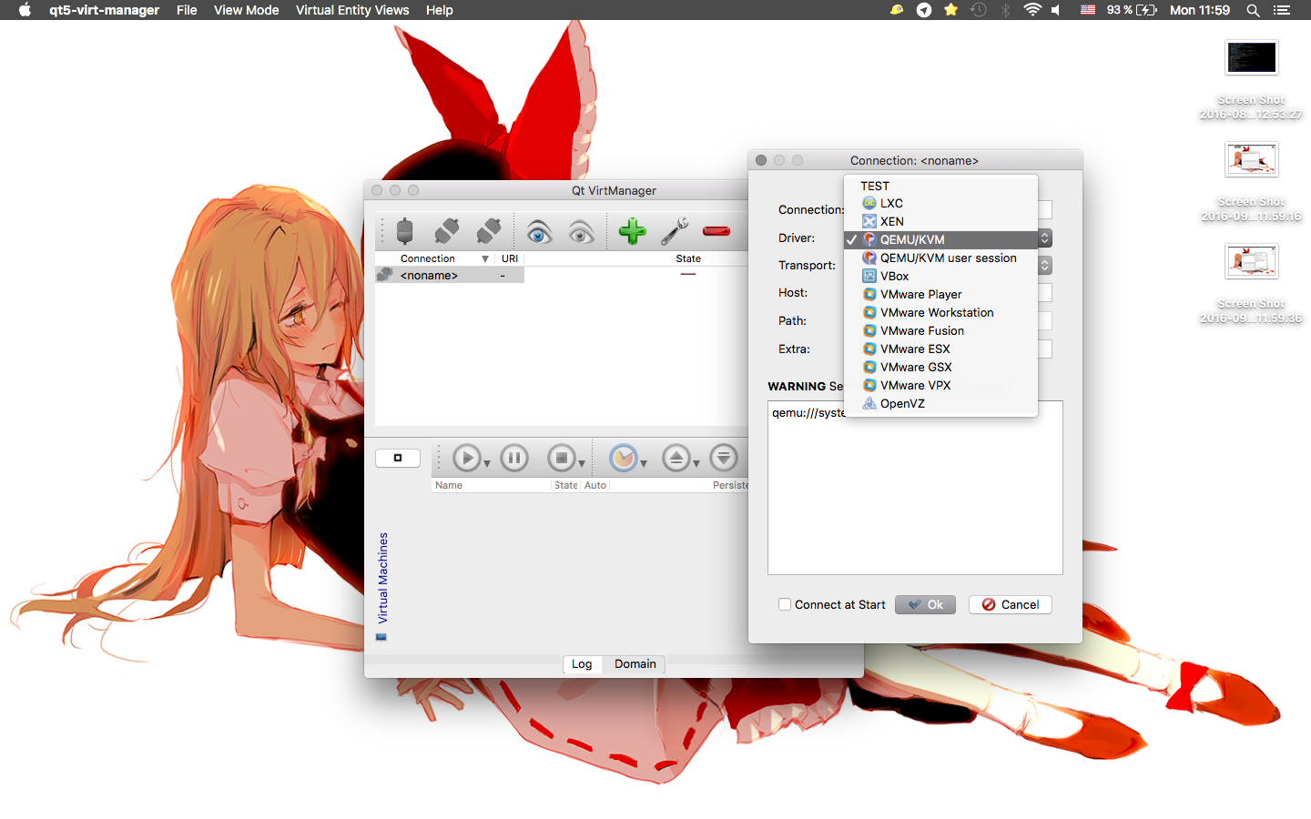The width and height of the screenshot is (1311, 819).
Task: Pause virtual machine with pause icon
Action: tap(514, 458)
